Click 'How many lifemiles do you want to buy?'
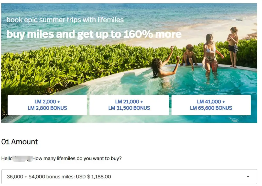 77,158
